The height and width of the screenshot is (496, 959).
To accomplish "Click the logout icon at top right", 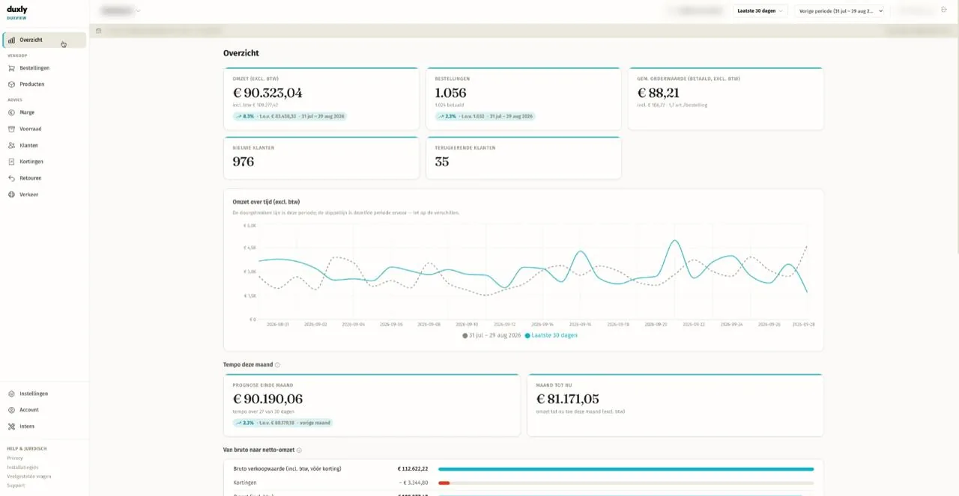I will click(x=943, y=10).
